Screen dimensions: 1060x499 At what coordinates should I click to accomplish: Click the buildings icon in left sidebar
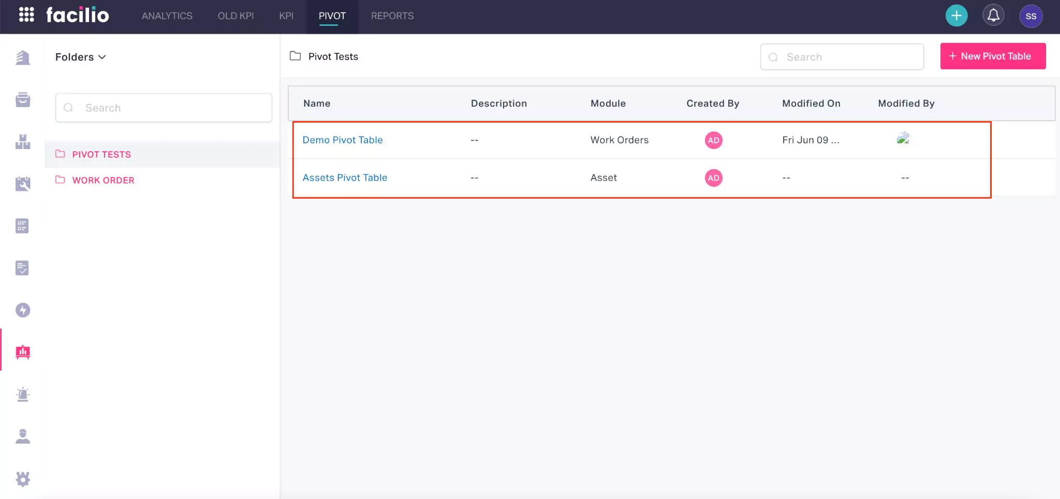23,57
